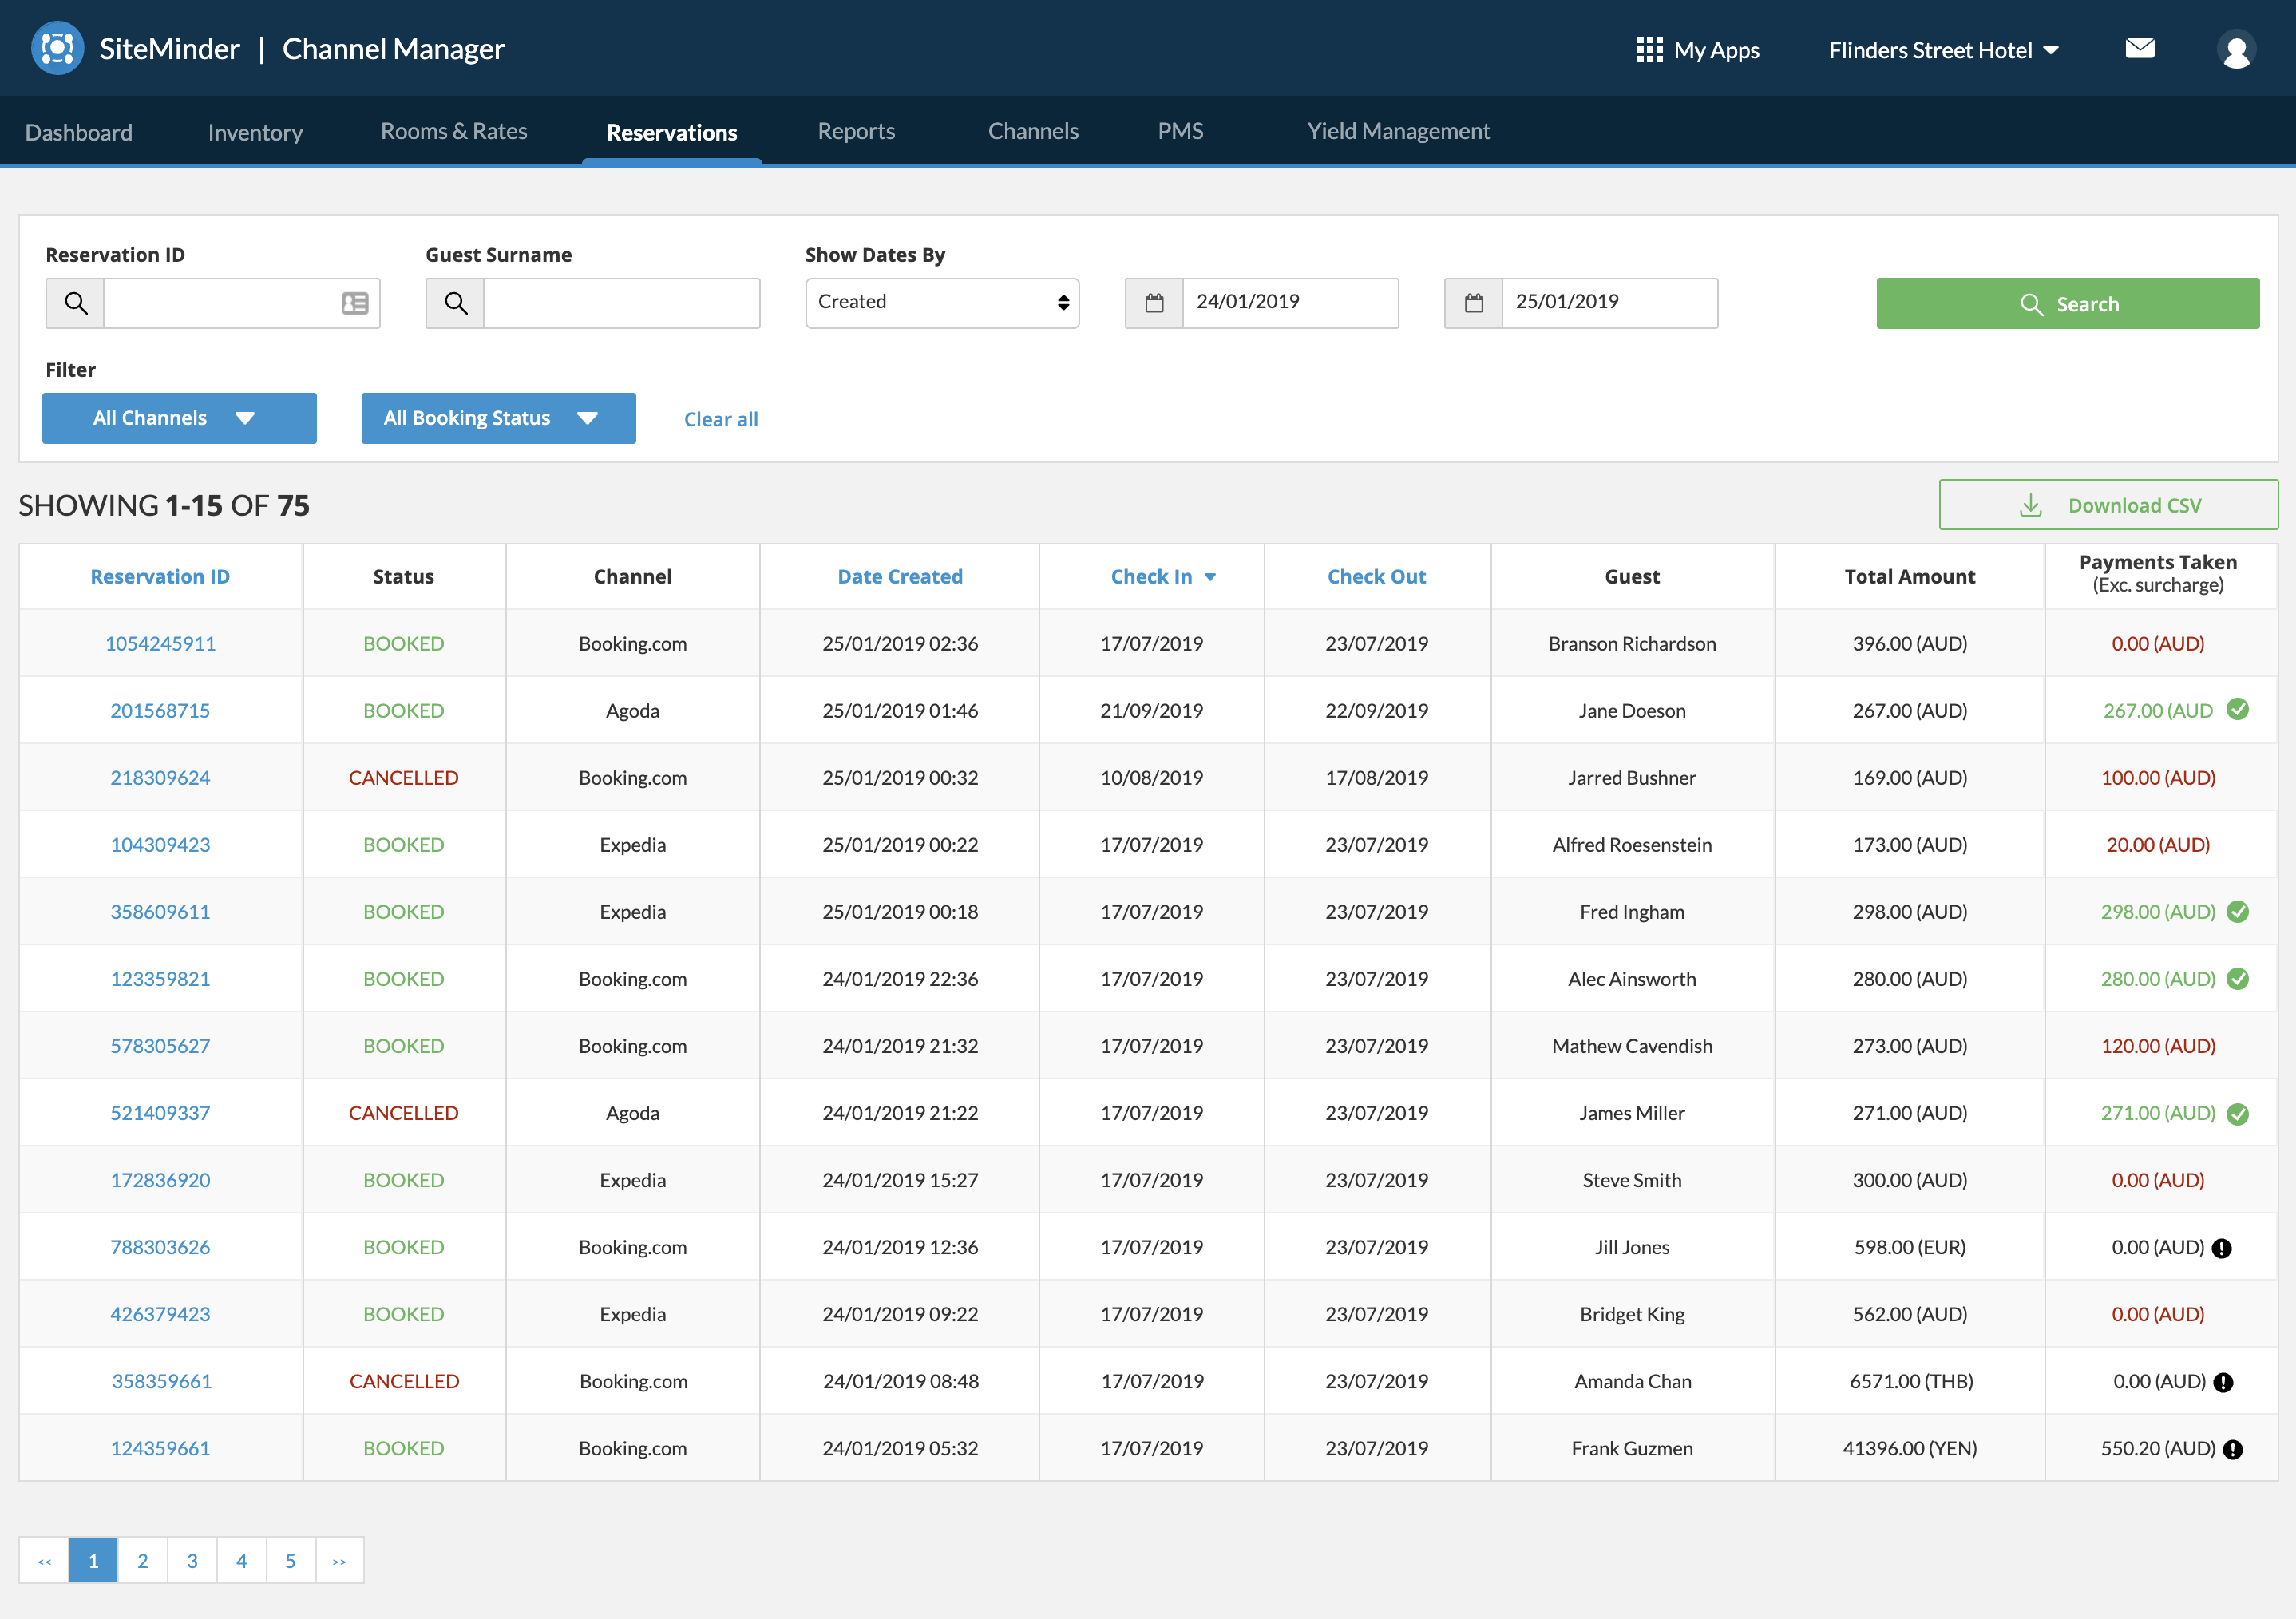Go to the Dashboard tab
This screenshot has width=2296, height=1619.
79,132
